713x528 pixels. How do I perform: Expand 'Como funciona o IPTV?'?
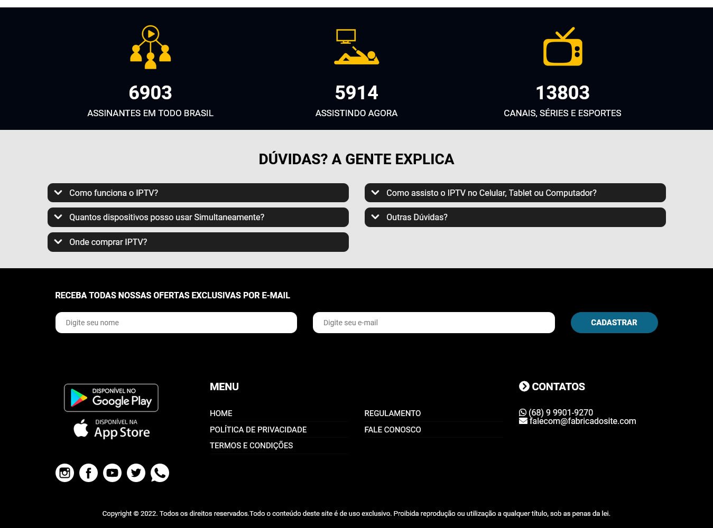(x=198, y=193)
